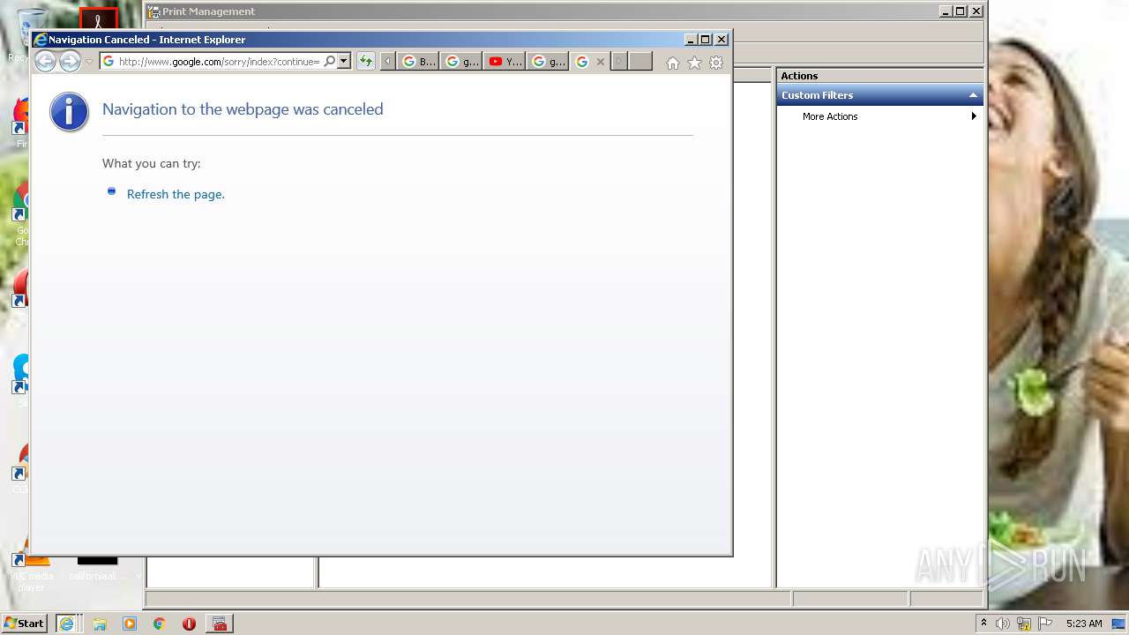Select the active Google tab icon
This screenshot has height=635, width=1129.
click(581, 62)
